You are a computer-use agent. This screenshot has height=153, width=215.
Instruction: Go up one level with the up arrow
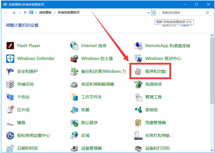click(x=25, y=13)
